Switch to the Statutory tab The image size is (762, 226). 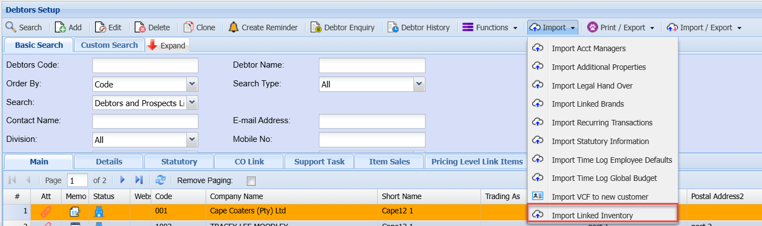point(179,162)
